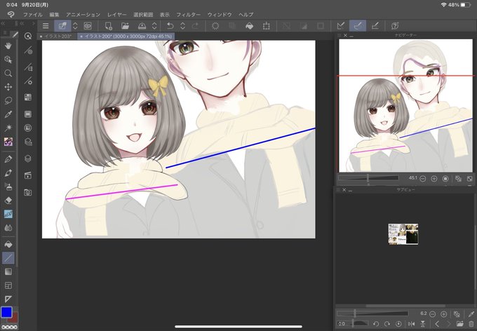Open the アニメーション menu

click(83, 14)
